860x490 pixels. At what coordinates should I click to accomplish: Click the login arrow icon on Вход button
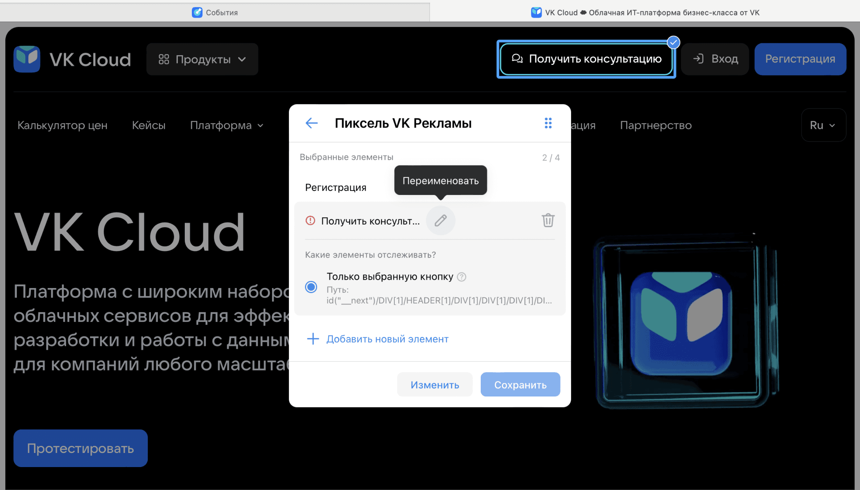click(699, 59)
